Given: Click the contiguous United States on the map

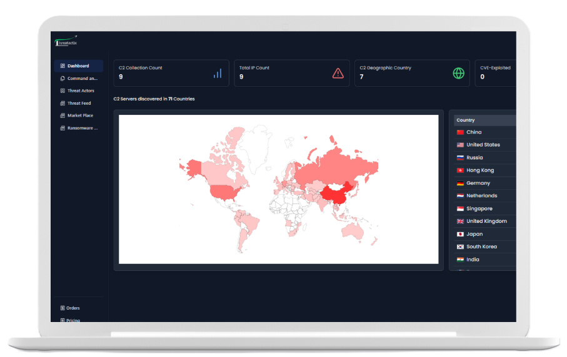Looking at the screenshot, I should point(224,192).
